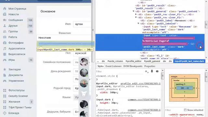Click the Фотостатусы grid icon
This screenshot has width=208, height=117.
pyautogui.click(x=5, y=90)
